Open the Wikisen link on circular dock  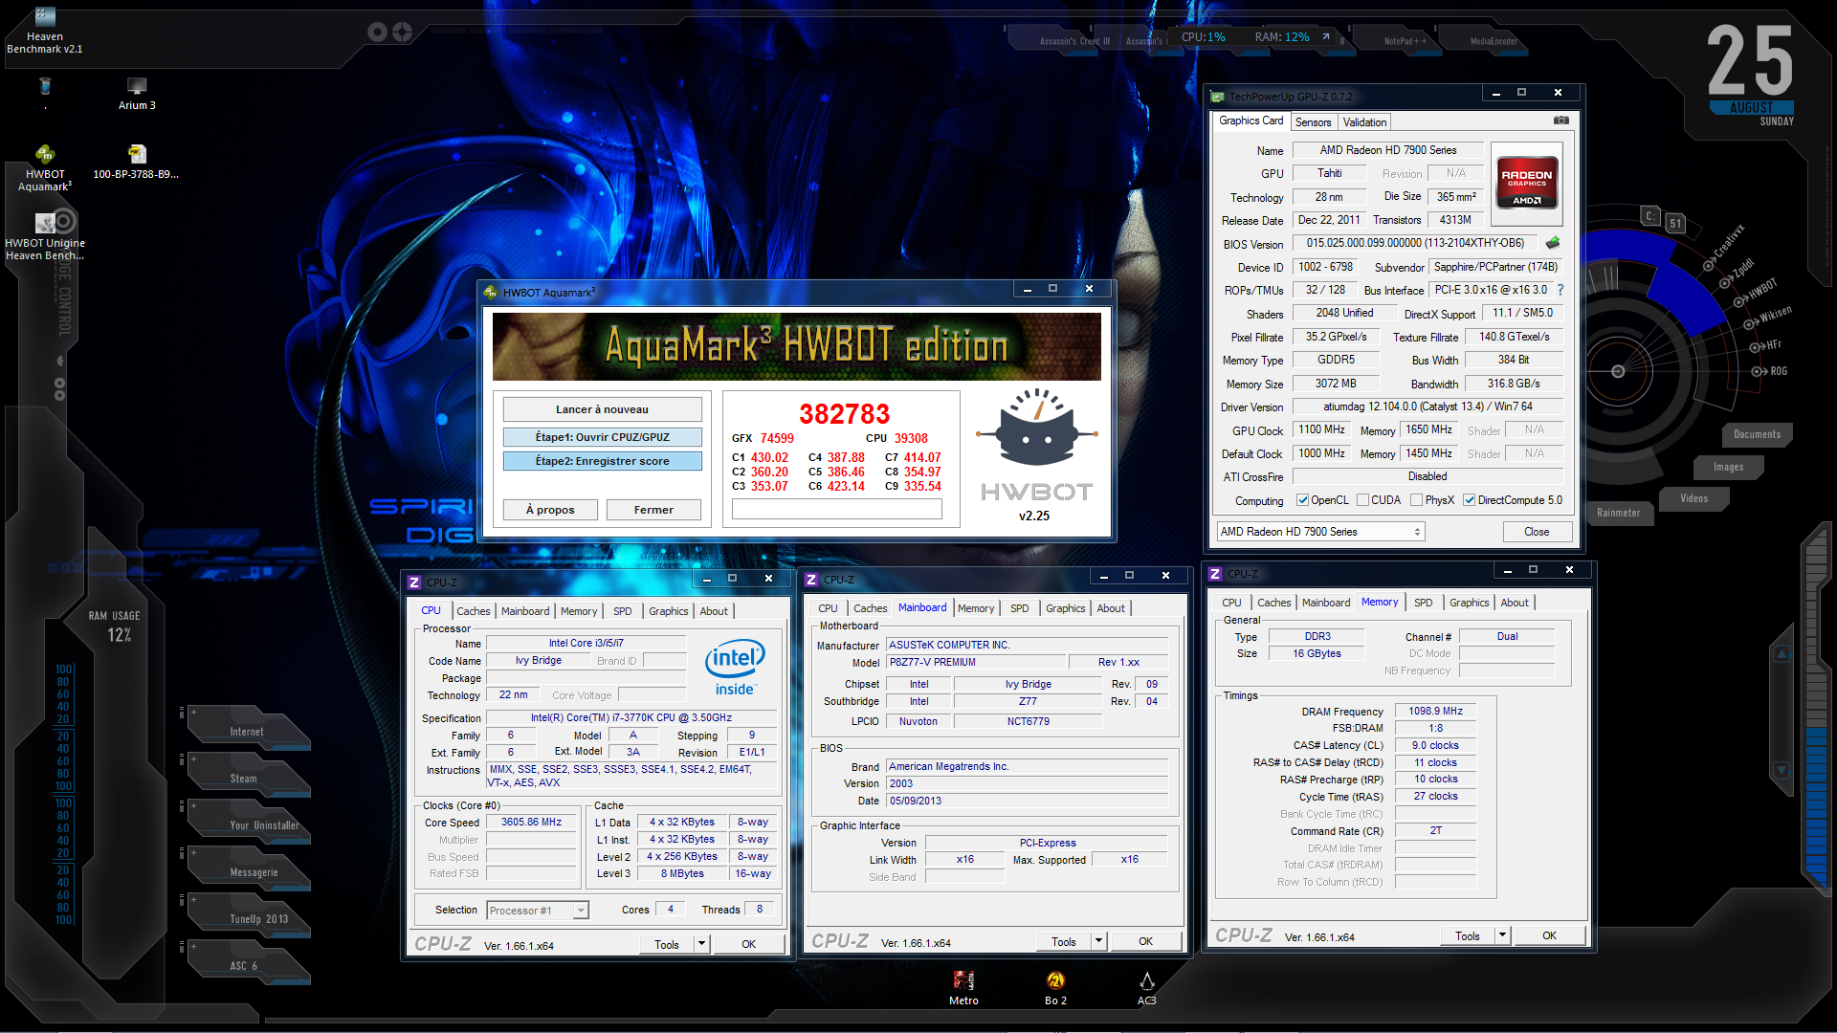(1767, 318)
